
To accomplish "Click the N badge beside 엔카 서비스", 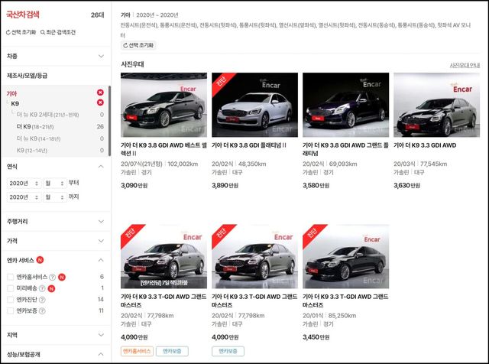I will pos(40,260).
